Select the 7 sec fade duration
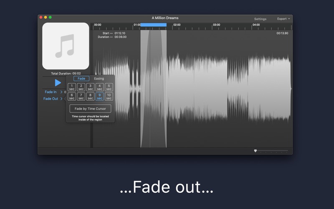 [81, 97]
